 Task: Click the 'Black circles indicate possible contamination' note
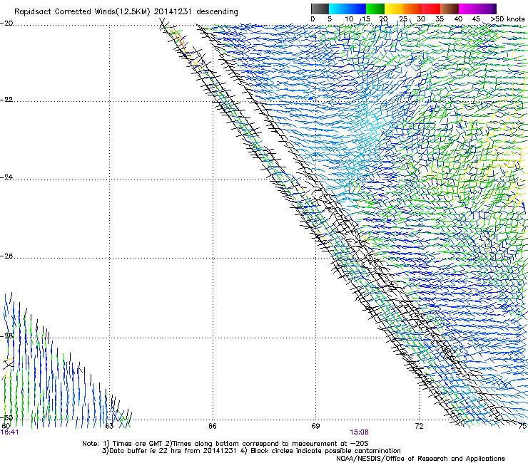pos(325,451)
